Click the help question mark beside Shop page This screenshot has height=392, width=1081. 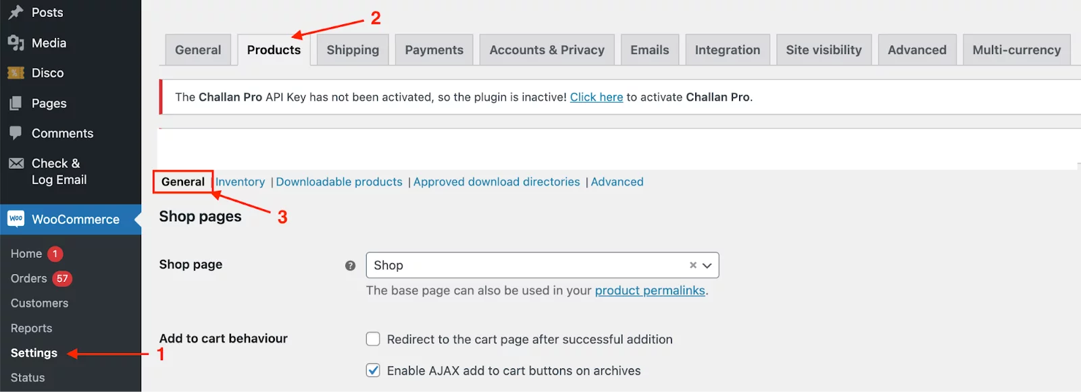pos(350,265)
